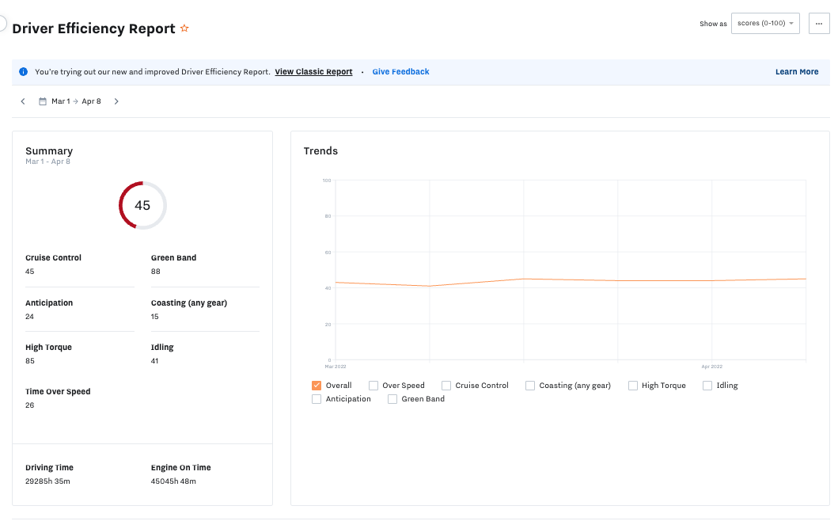Click the Mar 2022 axis label
838x521 pixels.
pyautogui.click(x=336, y=367)
